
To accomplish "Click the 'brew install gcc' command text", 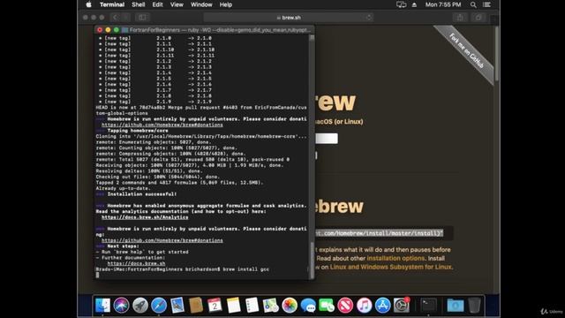I will 245,269.
